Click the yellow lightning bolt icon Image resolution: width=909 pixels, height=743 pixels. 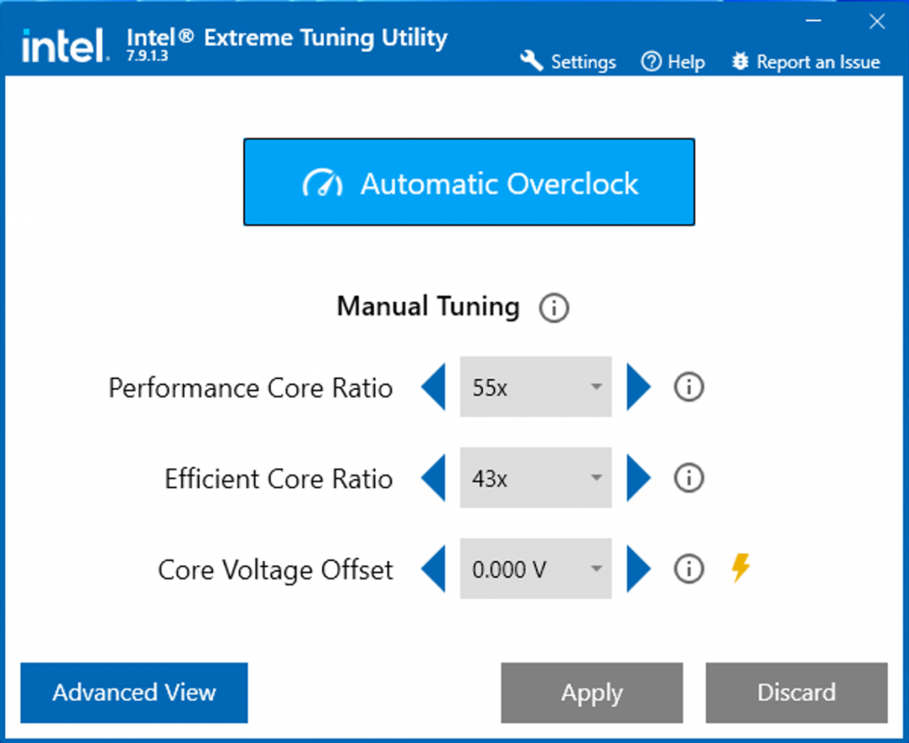pos(740,568)
